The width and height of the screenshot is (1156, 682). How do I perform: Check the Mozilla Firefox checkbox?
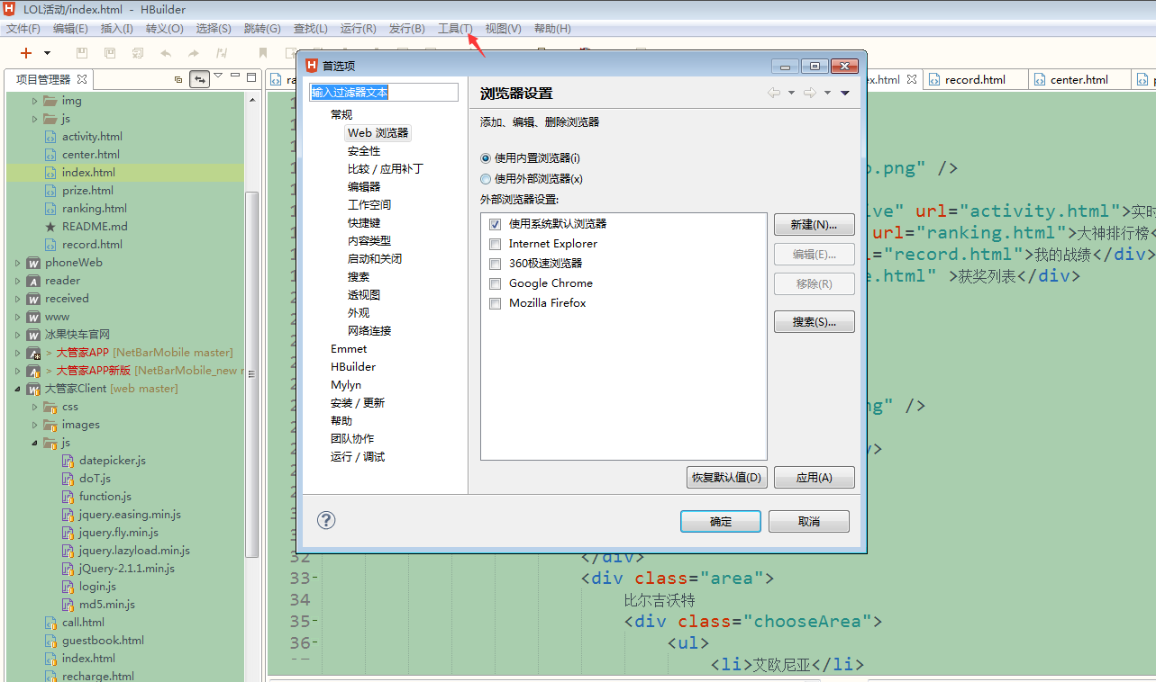tap(495, 303)
